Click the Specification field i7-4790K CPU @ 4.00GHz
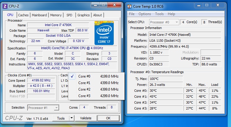 pyautogui.click(x=72, y=48)
